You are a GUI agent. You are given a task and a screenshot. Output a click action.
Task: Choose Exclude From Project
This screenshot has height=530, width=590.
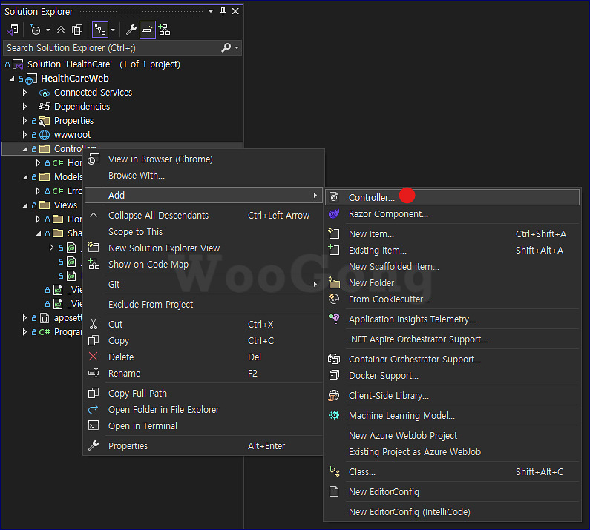click(x=203, y=305)
